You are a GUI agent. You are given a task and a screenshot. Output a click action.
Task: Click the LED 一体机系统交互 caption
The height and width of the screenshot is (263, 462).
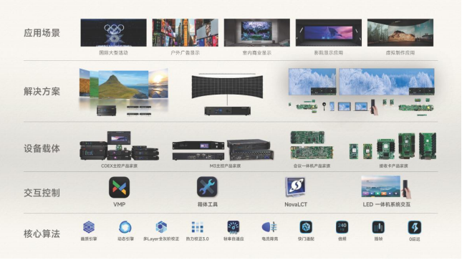tap(387, 204)
